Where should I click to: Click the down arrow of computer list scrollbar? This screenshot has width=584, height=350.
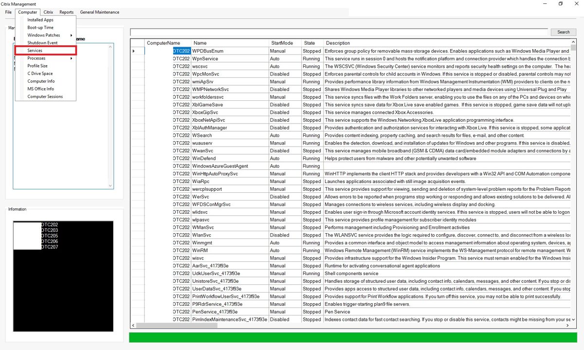(110, 185)
